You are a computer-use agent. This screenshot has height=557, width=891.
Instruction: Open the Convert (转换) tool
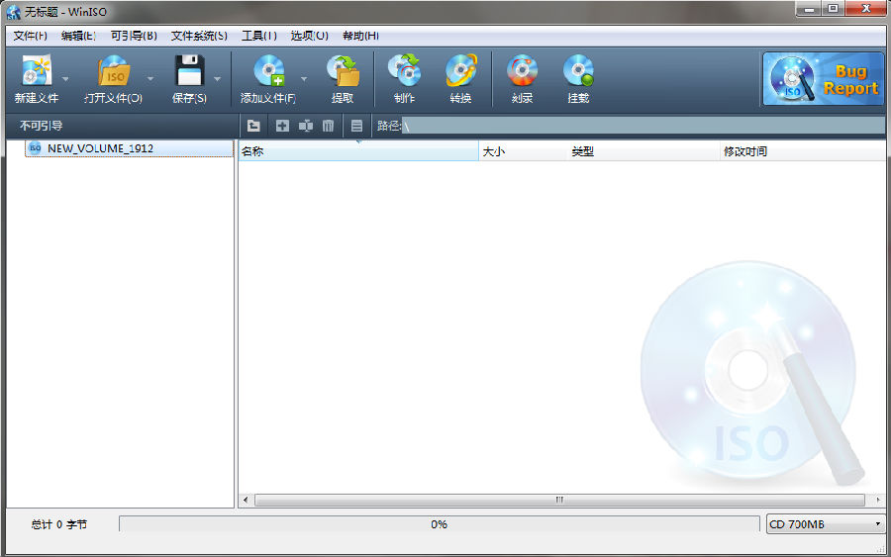coord(460,71)
